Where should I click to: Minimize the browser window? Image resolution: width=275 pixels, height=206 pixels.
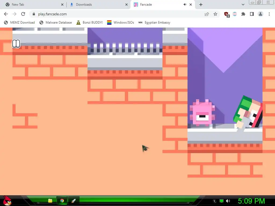point(252,2)
